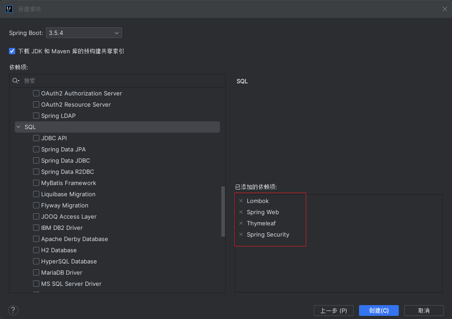The height and width of the screenshot is (319, 452).
Task: Click the 取消 cancel button
Action: click(424, 310)
